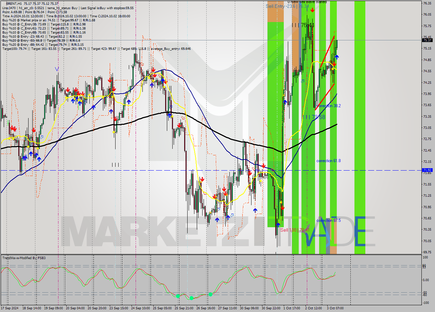Click the '30 Sep 22:00' time axis label
The height and width of the screenshot is (312, 435).
[271, 308]
